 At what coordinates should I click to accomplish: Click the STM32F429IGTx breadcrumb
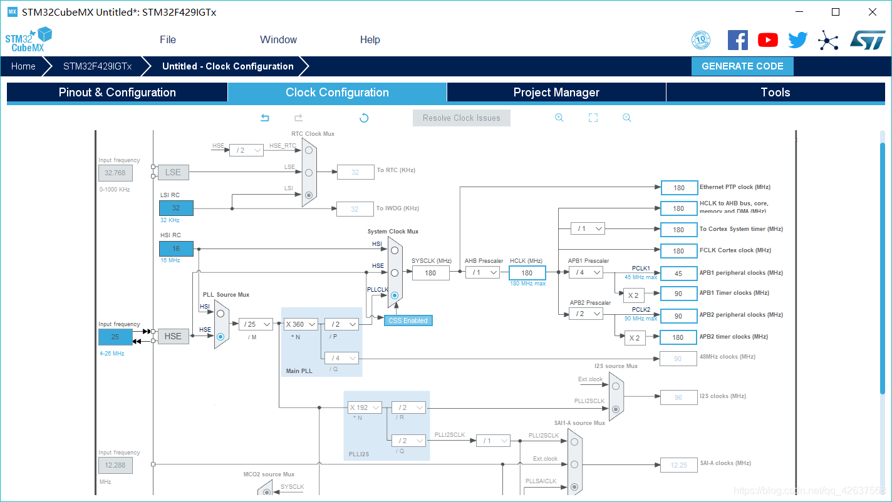point(97,66)
